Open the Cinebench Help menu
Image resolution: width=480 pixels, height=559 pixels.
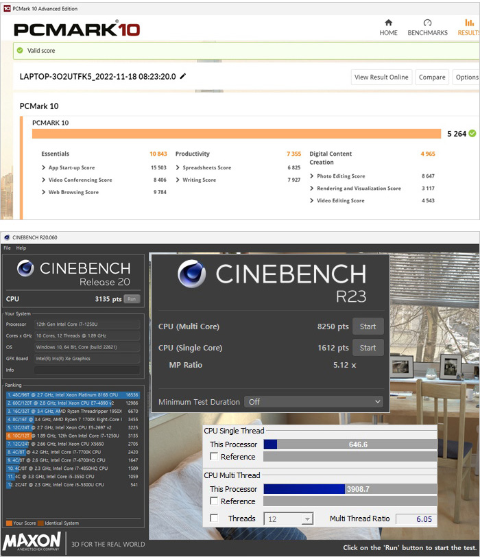click(21, 248)
